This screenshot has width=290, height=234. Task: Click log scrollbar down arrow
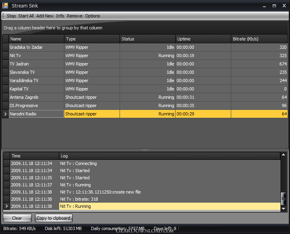(x=284, y=209)
